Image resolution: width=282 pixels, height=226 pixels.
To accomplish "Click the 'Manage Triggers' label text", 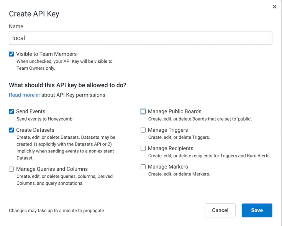I will point(168,130).
